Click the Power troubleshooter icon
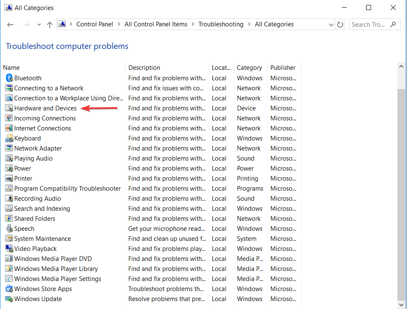The height and width of the screenshot is (309, 407). click(9, 168)
